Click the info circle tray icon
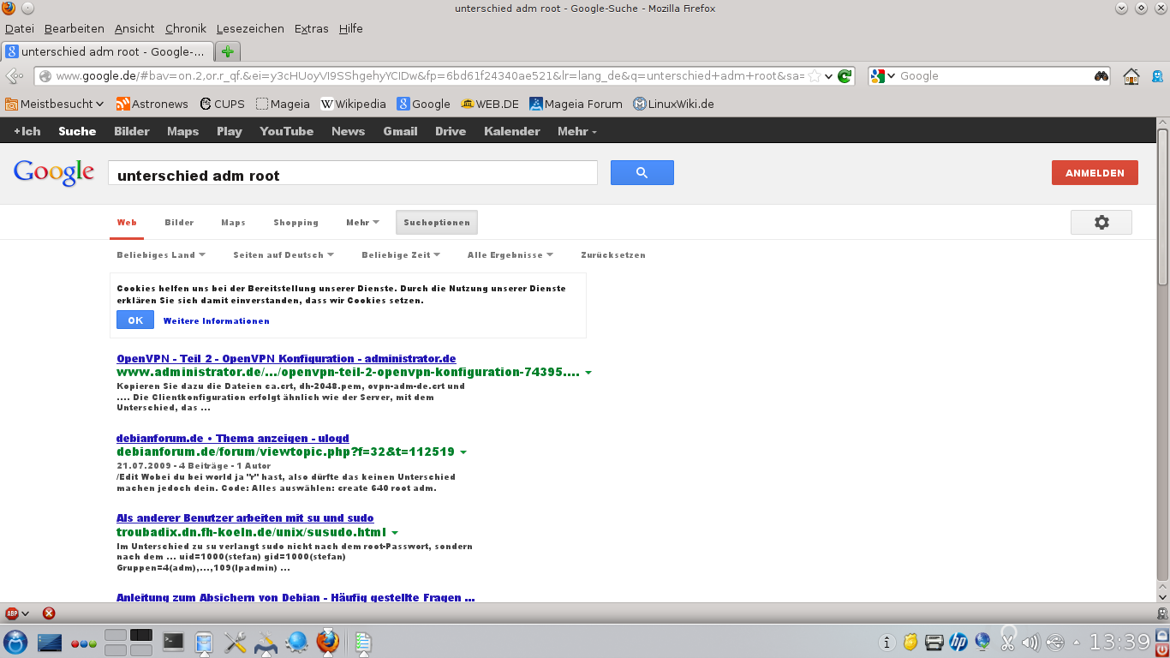1170x658 pixels. pyautogui.click(x=887, y=642)
